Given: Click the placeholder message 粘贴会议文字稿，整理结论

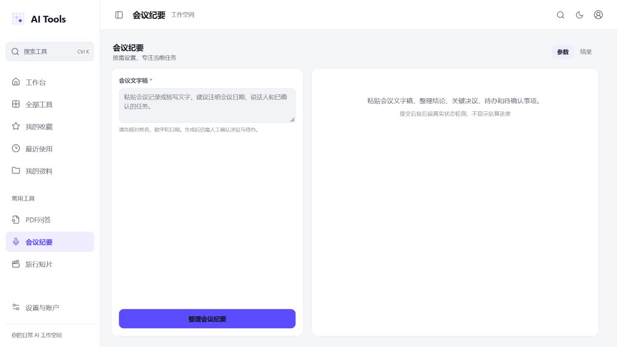Looking at the screenshot, I should 455,101.
